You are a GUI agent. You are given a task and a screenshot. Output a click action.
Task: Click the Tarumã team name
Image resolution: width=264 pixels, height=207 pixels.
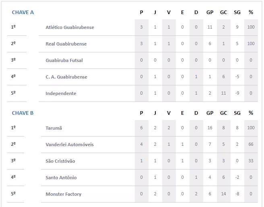pos(54,128)
